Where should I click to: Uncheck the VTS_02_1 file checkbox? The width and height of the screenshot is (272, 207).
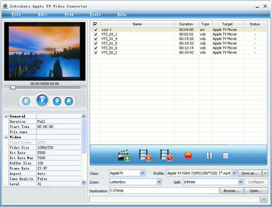point(95,52)
